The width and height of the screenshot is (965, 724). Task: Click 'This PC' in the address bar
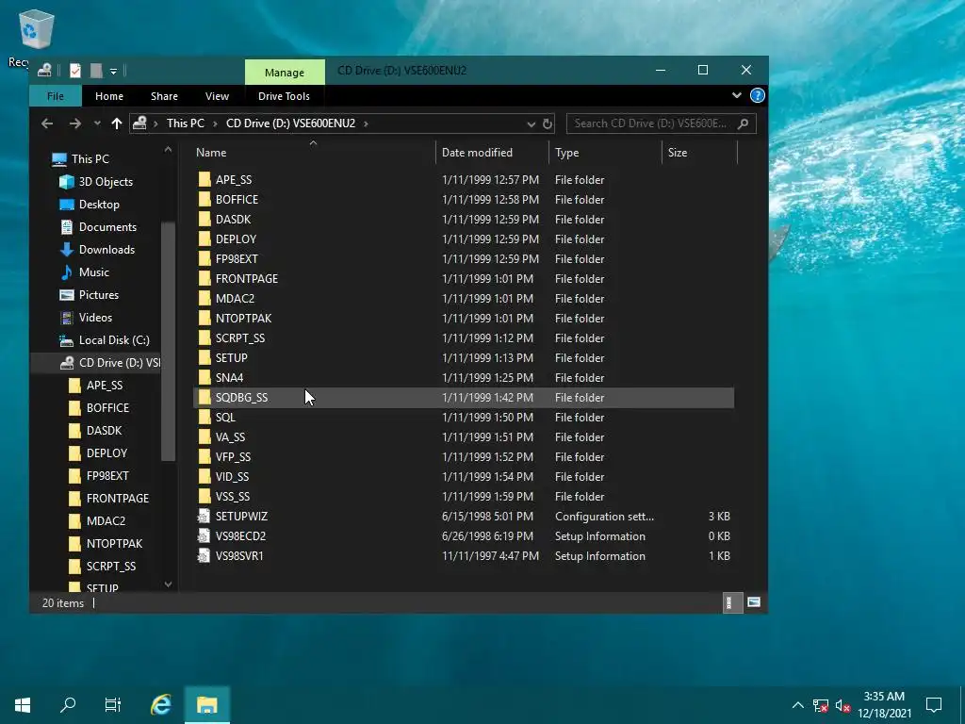[x=186, y=123]
